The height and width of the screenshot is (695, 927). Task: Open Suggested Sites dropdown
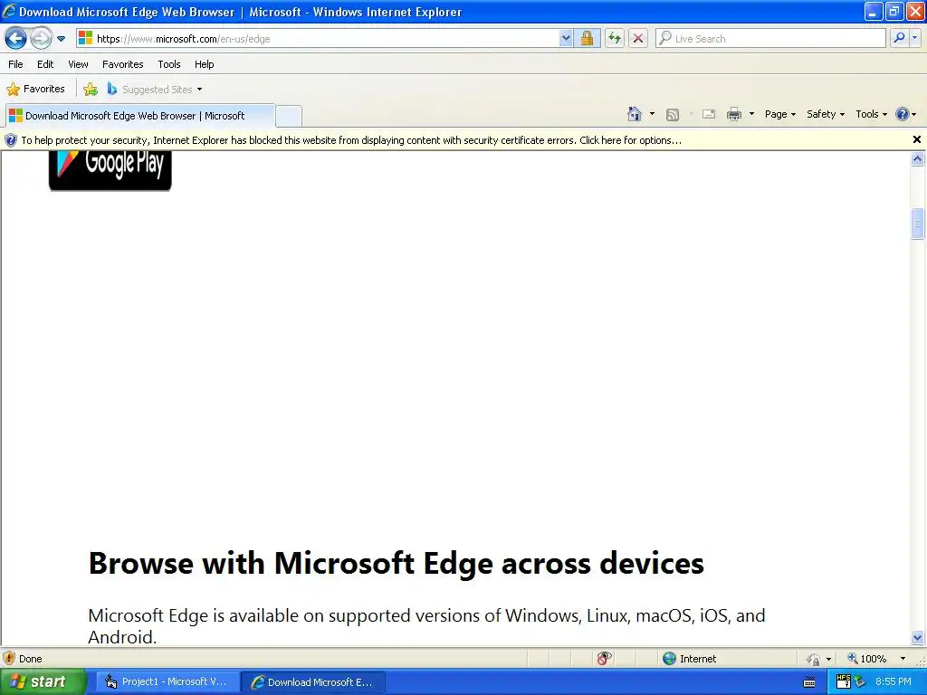pos(155,90)
